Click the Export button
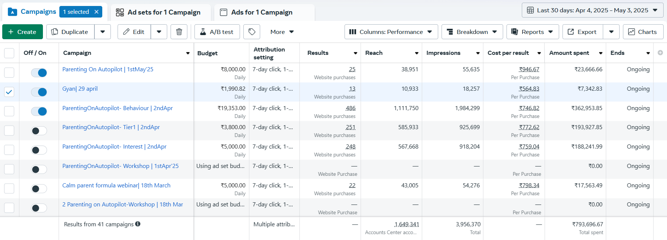This screenshot has height=240, width=667. point(582,32)
